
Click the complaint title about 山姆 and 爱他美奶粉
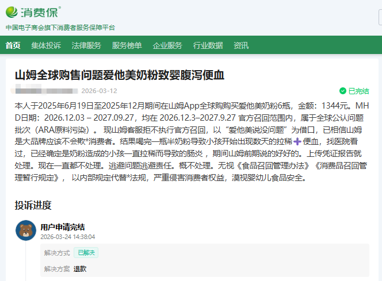pos(120,75)
